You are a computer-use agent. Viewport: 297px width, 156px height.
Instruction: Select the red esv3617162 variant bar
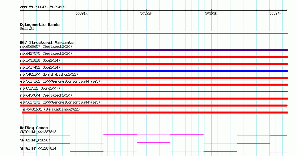[x=154, y=85]
